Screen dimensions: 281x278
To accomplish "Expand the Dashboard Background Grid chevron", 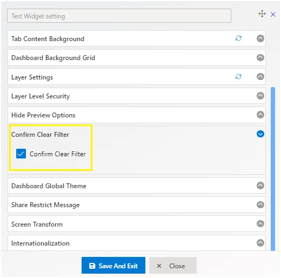I will point(260,58).
